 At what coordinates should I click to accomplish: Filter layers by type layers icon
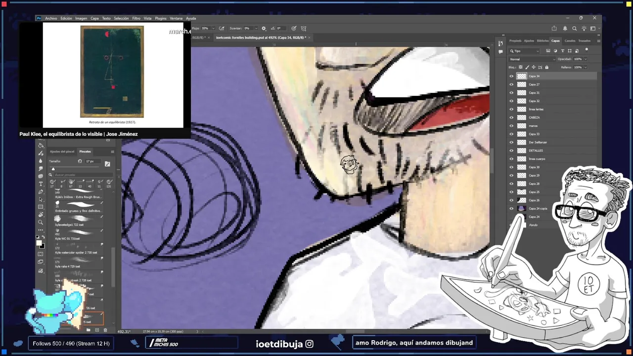562,51
